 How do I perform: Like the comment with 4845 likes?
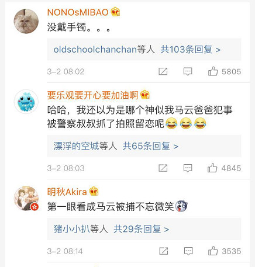click(212, 168)
